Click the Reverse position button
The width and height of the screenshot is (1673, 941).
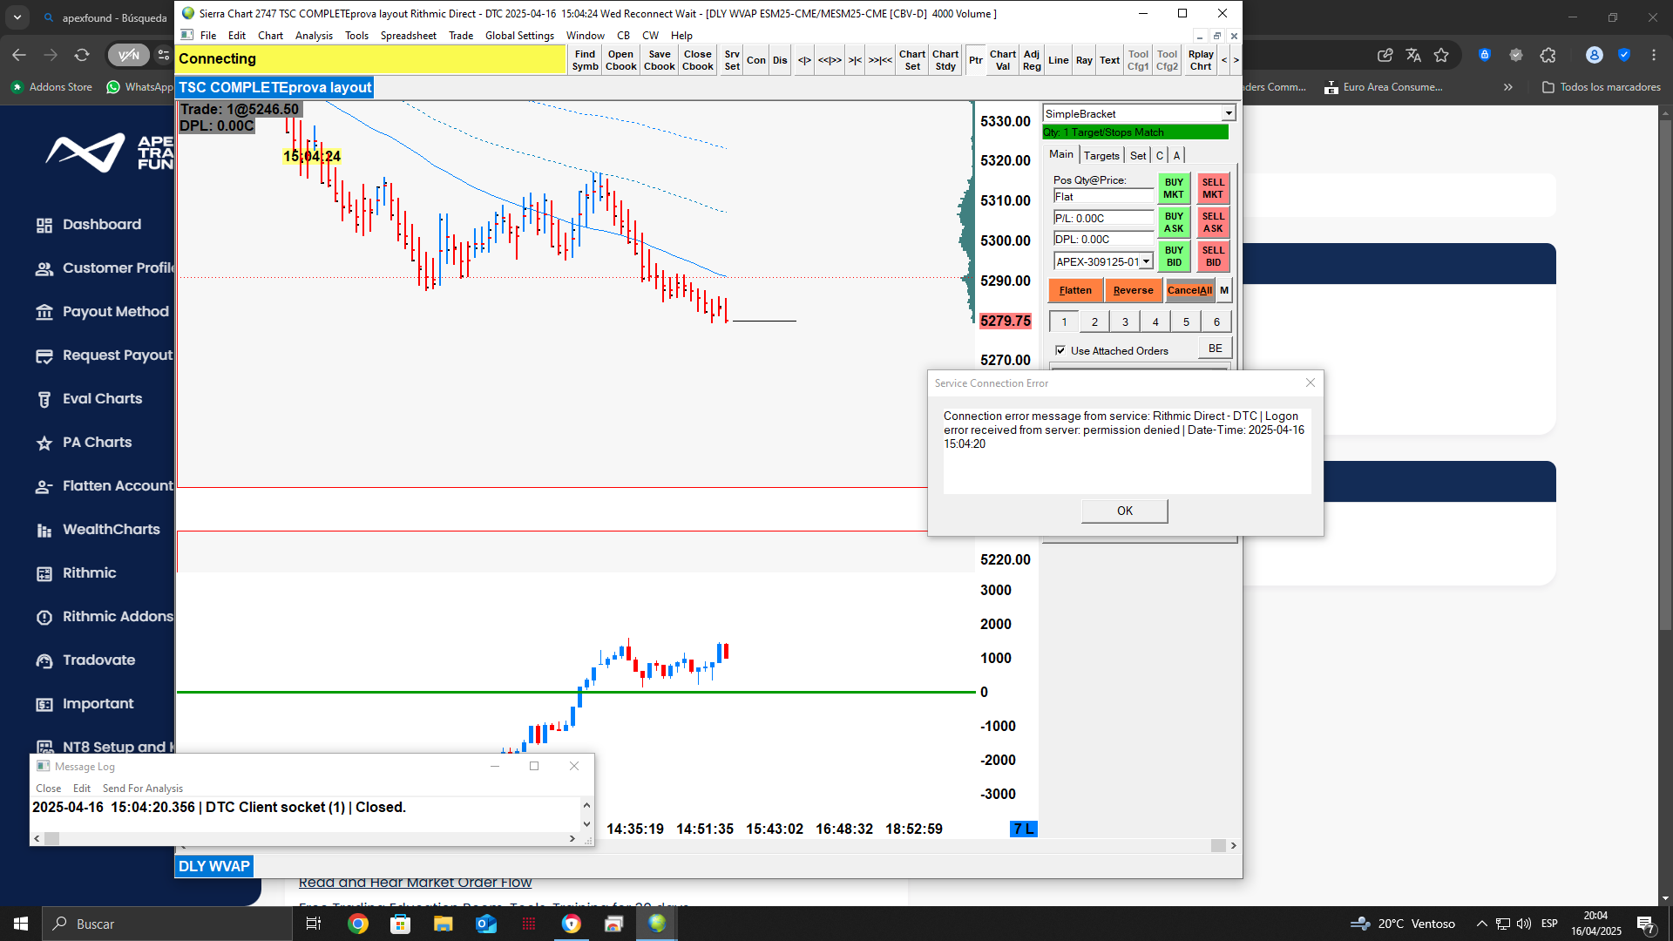click(x=1133, y=290)
